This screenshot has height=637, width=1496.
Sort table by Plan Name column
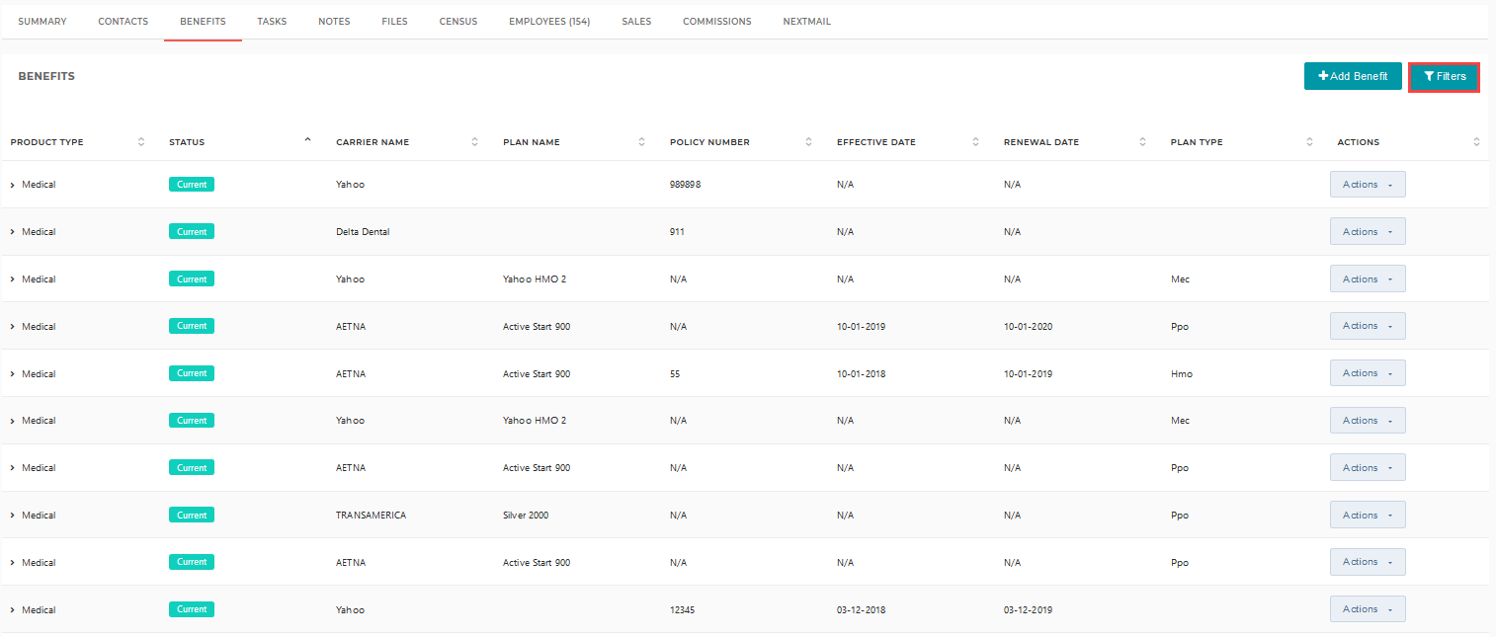point(642,142)
